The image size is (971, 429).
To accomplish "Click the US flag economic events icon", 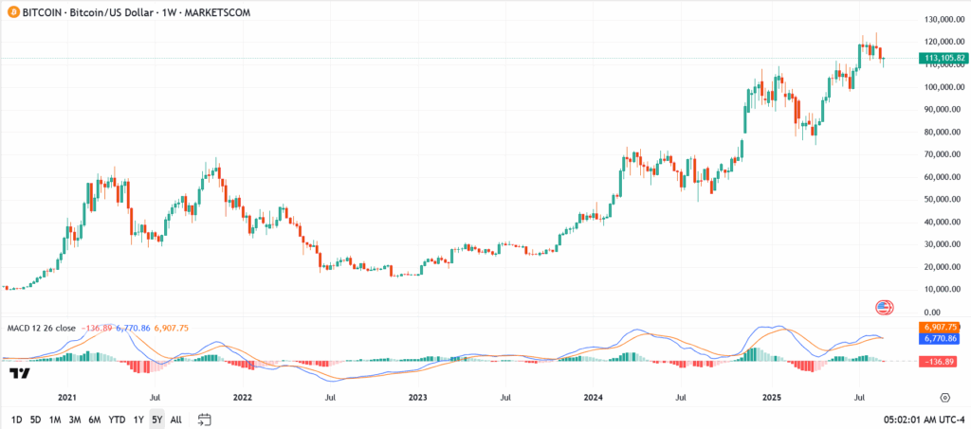I will [x=885, y=307].
